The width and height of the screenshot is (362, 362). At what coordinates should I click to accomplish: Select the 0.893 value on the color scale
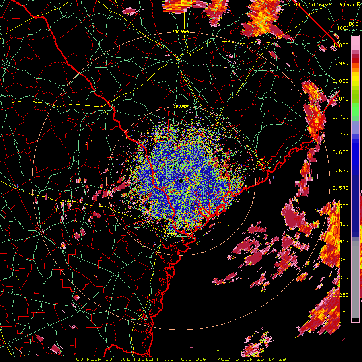[x=341, y=81]
